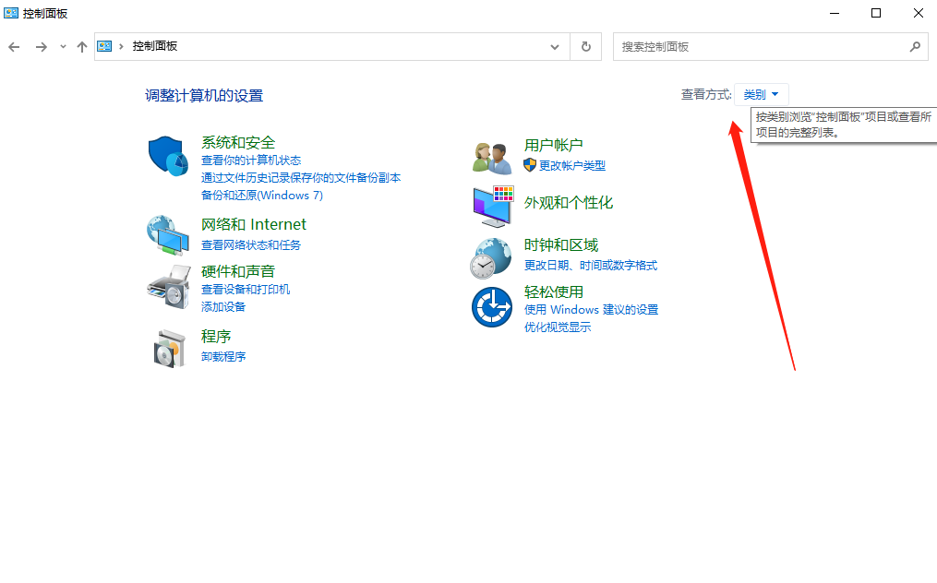
Task: Open the 卸载程序 link
Action: [x=223, y=356]
